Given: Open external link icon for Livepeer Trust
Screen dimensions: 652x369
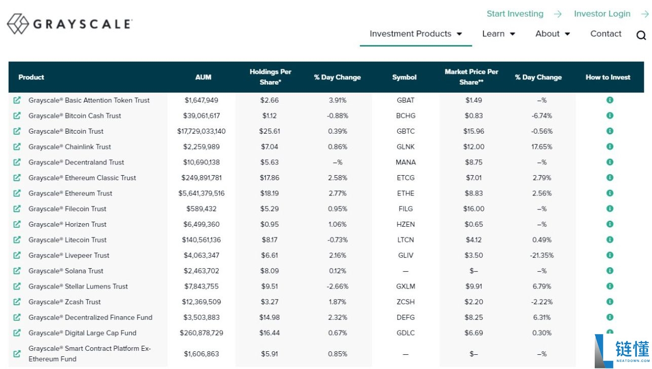Looking at the screenshot, I should (x=17, y=255).
